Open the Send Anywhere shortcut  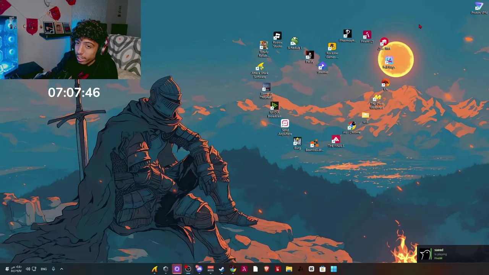coord(285,128)
